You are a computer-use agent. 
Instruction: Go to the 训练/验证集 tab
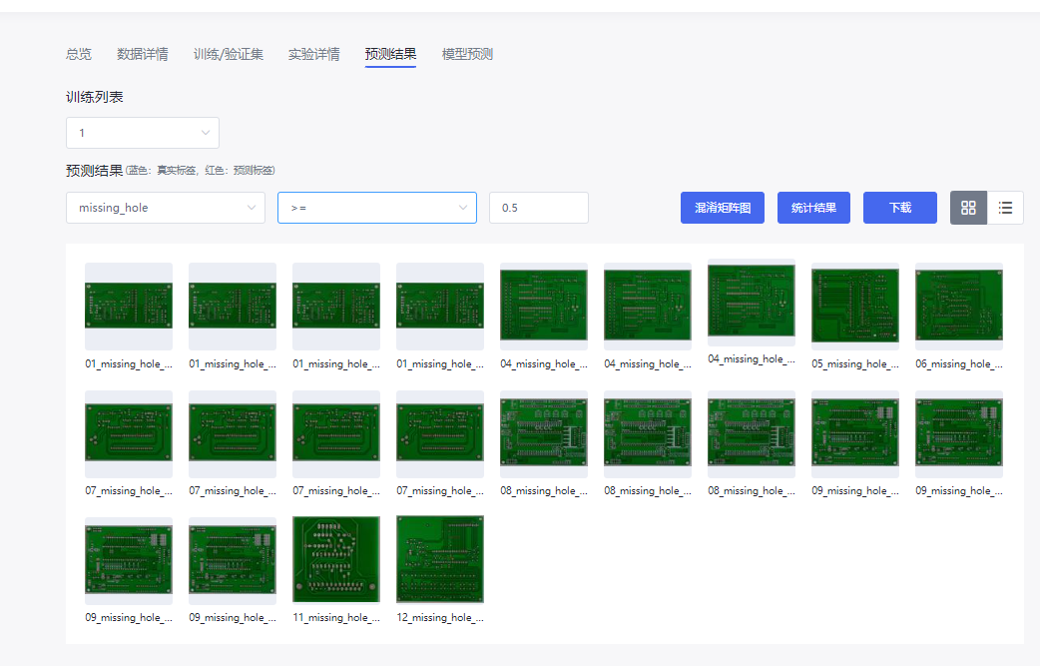point(229,54)
